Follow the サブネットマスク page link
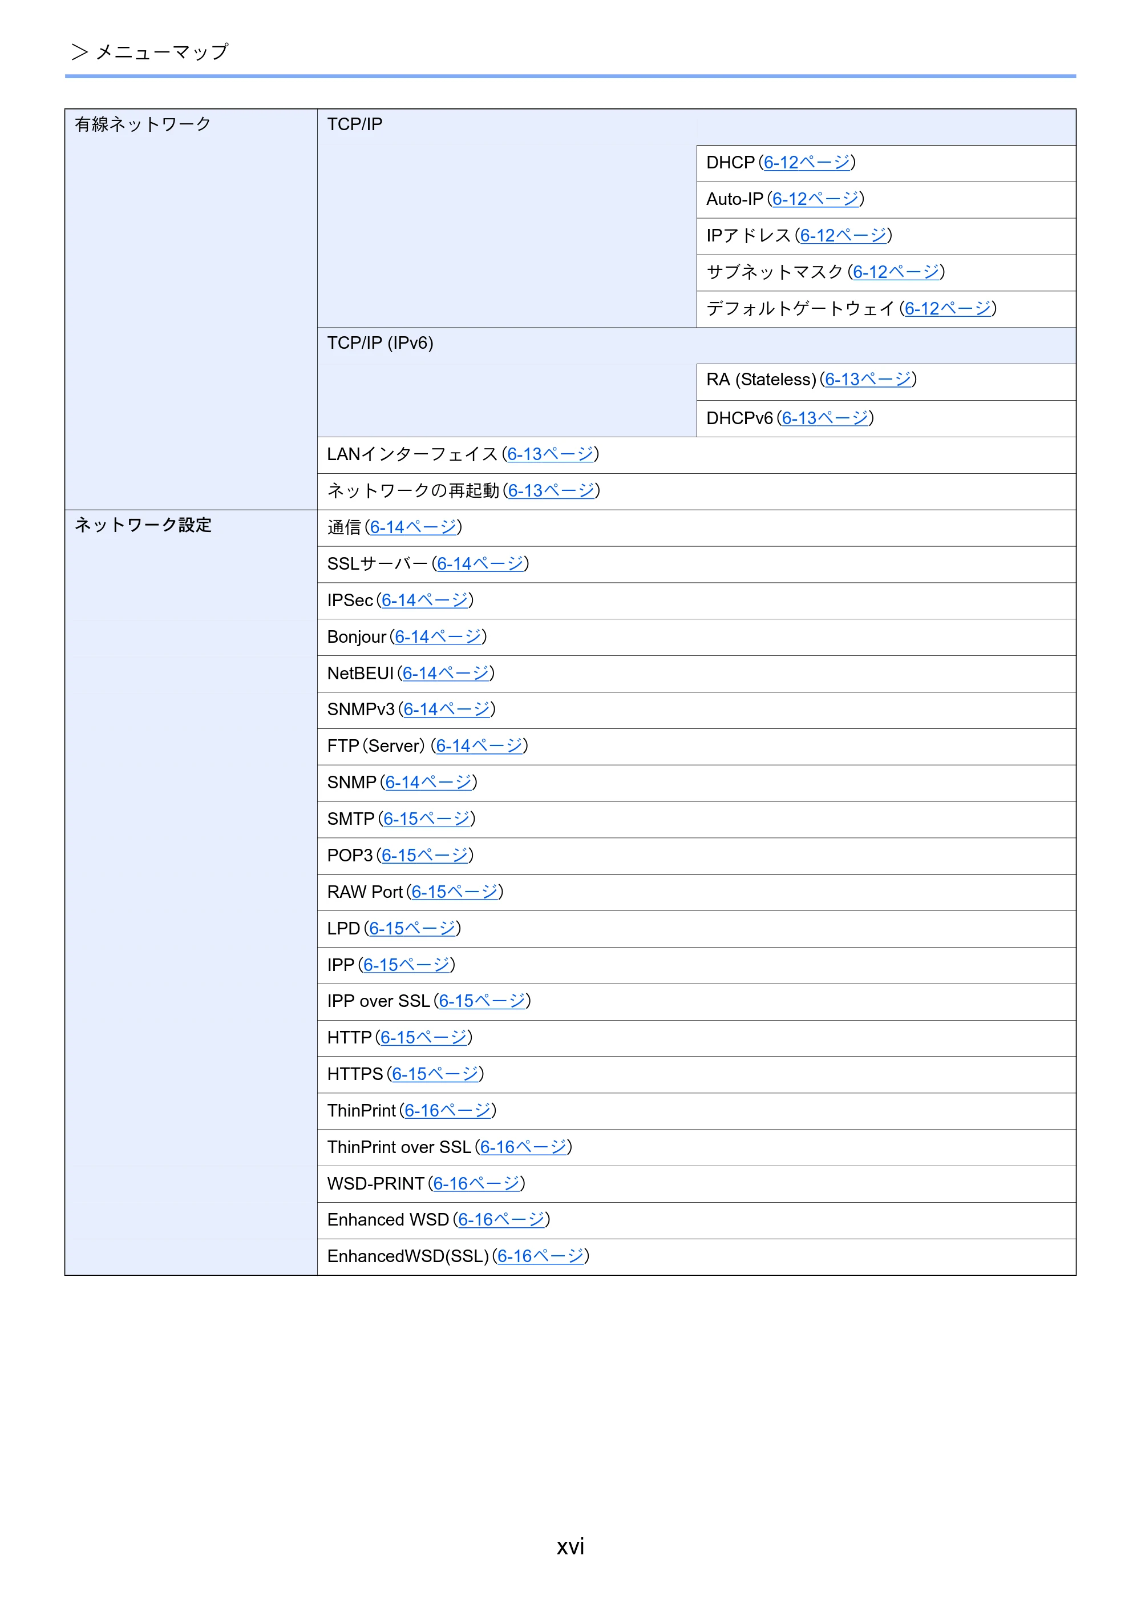Viewport: 1141px width, 1616px height. click(x=896, y=272)
